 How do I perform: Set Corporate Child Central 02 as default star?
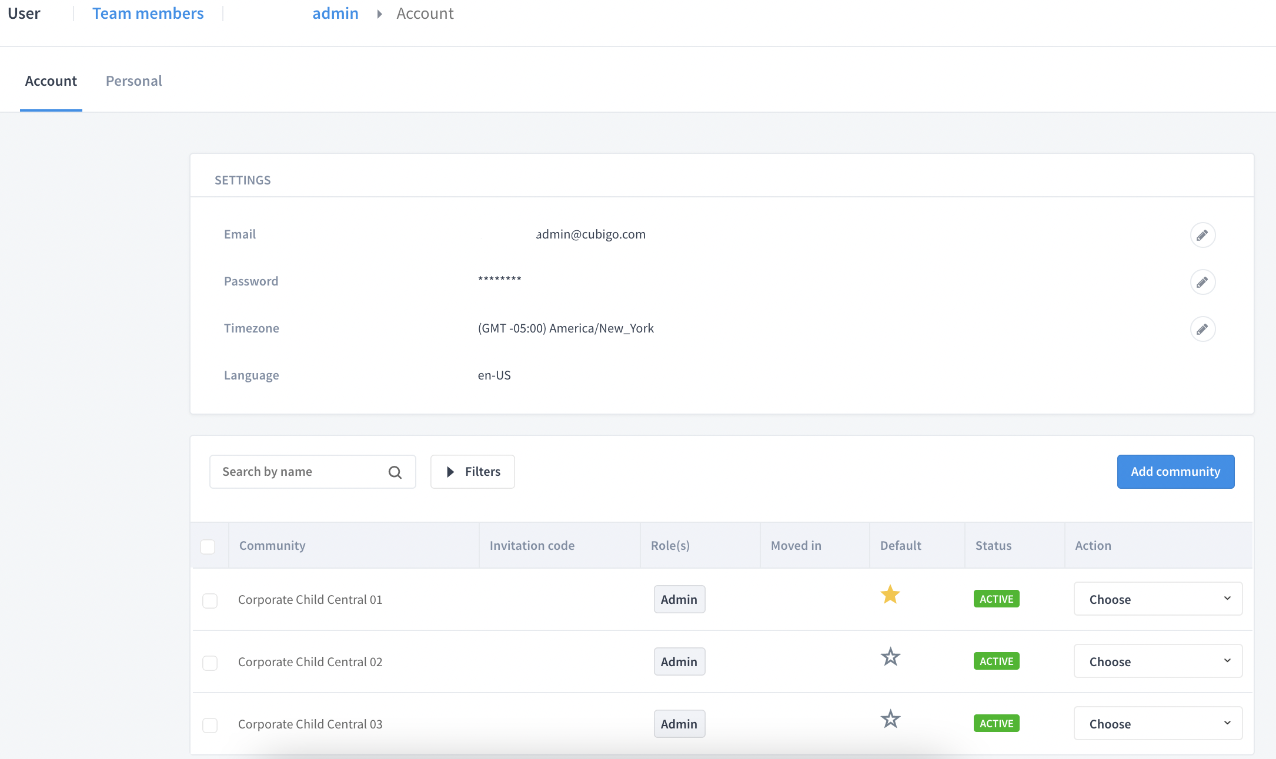pyautogui.click(x=890, y=657)
